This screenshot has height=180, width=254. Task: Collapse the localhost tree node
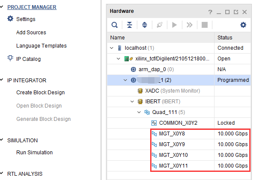pyautogui.click(x=112, y=48)
